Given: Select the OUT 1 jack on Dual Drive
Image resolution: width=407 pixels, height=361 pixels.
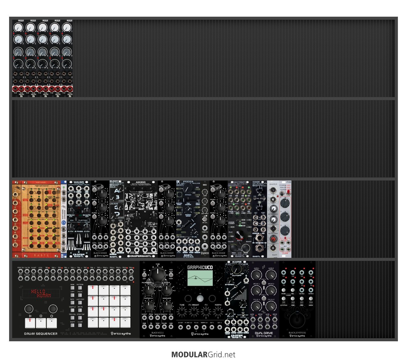Looking at the screenshot, I should 260,327.
